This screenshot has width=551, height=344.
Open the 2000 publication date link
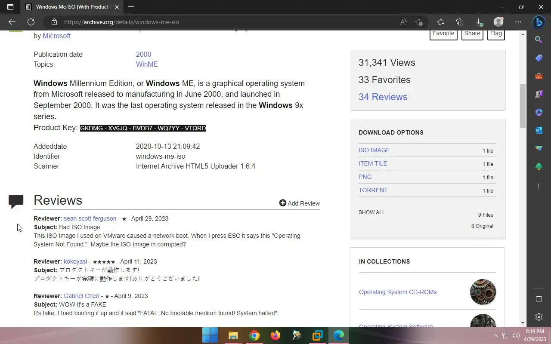pos(143,54)
